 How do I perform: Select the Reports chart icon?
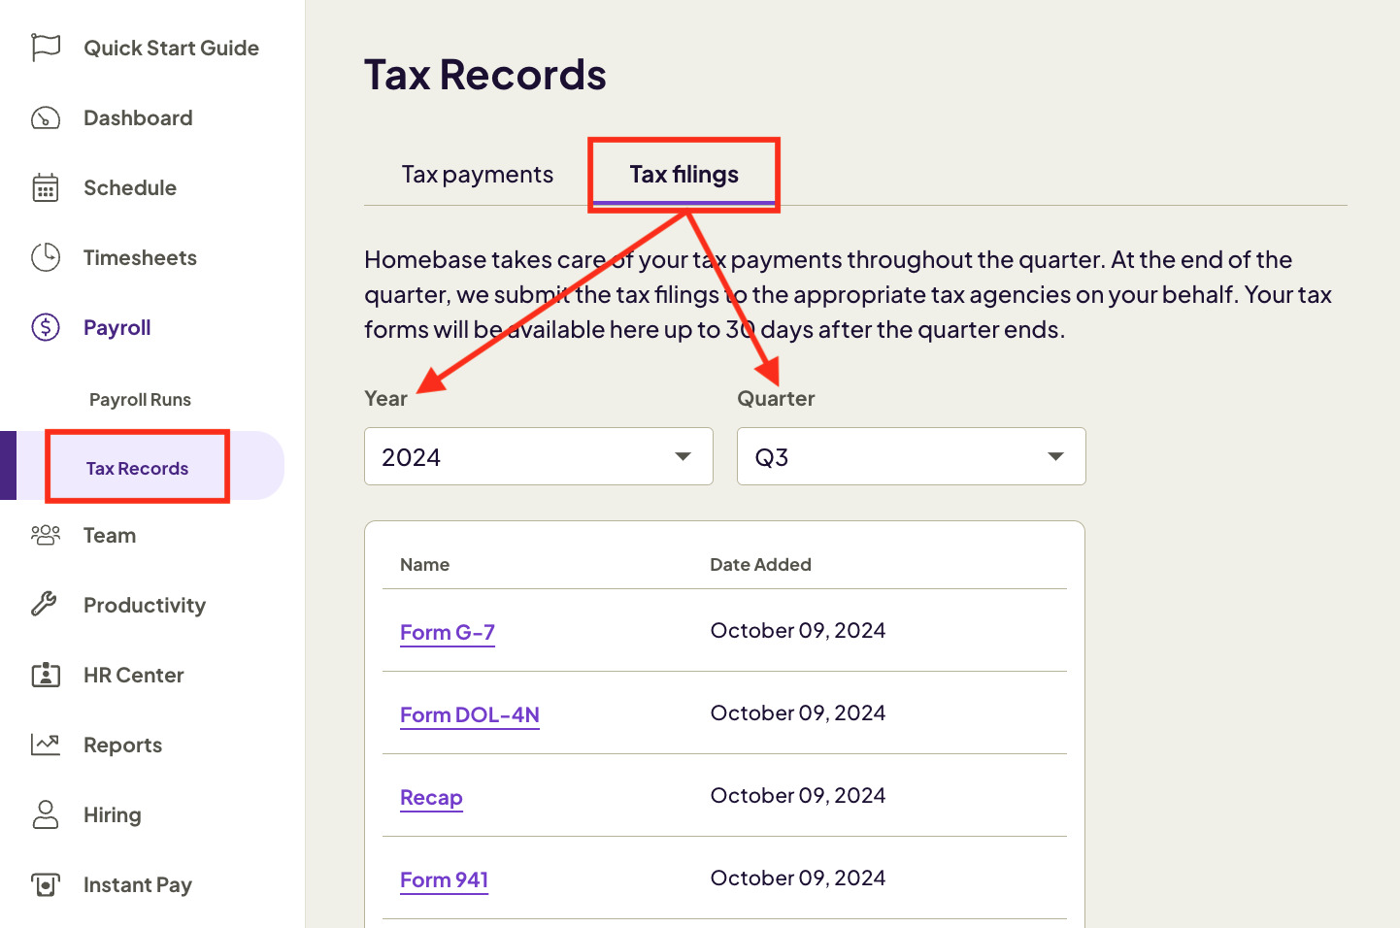[45, 745]
